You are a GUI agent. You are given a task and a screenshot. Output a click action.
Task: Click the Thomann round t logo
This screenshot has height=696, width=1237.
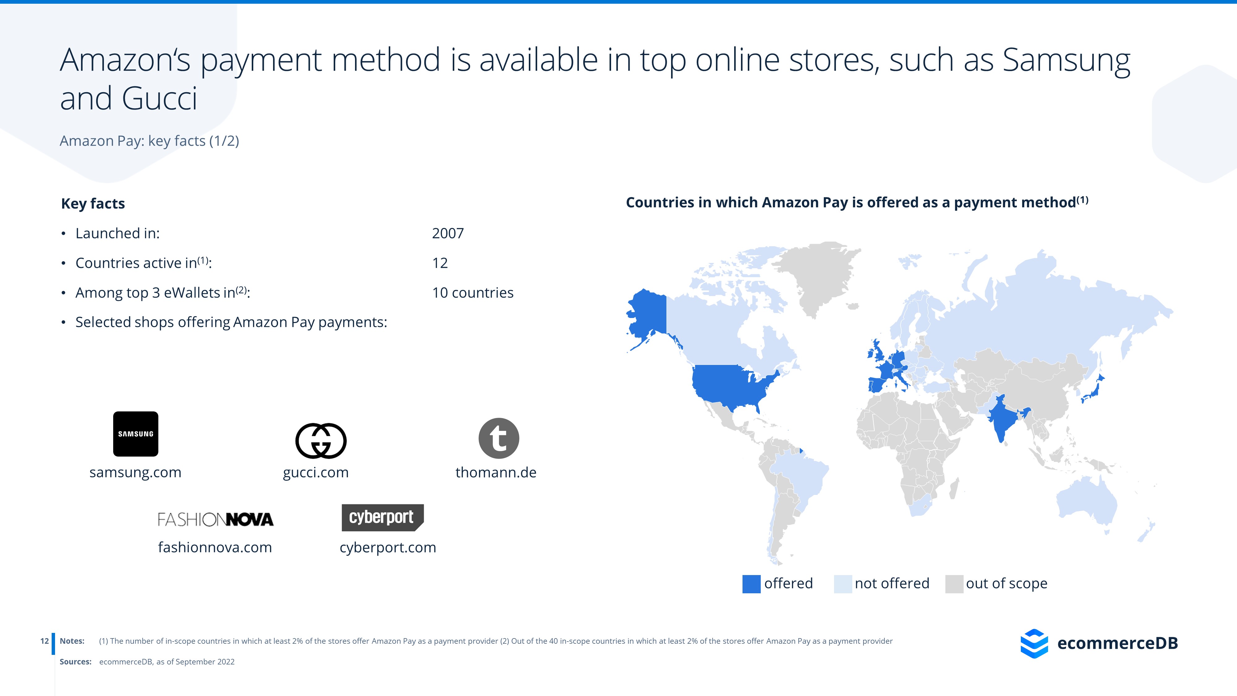[x=499, y=438]
